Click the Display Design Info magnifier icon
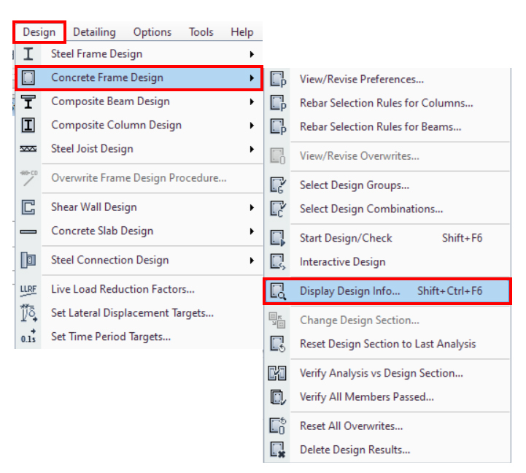The width and height of the screenshot is (526, 473). click(x=278, y=291)
